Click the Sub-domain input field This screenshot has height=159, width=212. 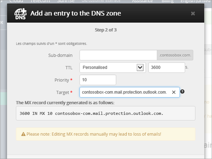point(118,55)
